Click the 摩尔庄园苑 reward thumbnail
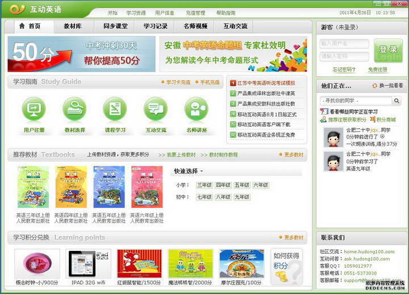Viewport: 409px width, 294px height. [x=241, y=264]
